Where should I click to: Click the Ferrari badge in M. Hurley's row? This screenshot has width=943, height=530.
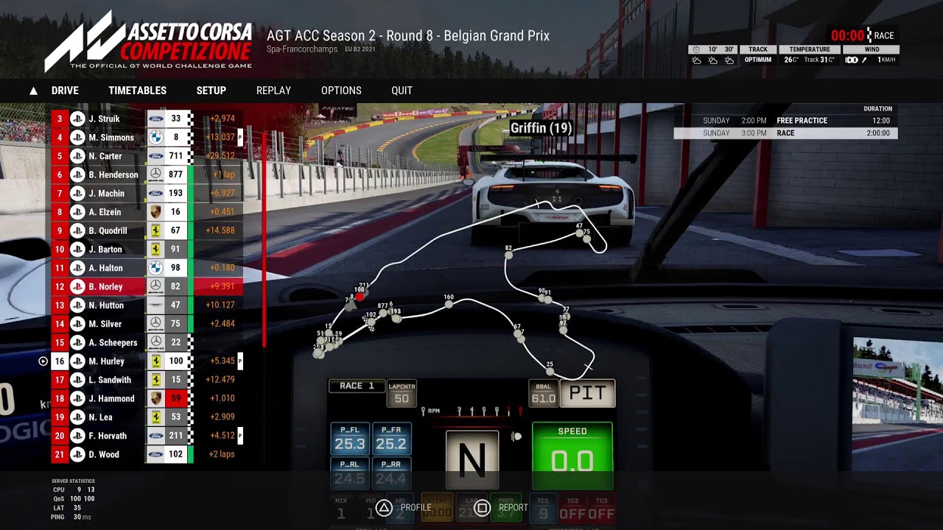(x=155, y=361)
